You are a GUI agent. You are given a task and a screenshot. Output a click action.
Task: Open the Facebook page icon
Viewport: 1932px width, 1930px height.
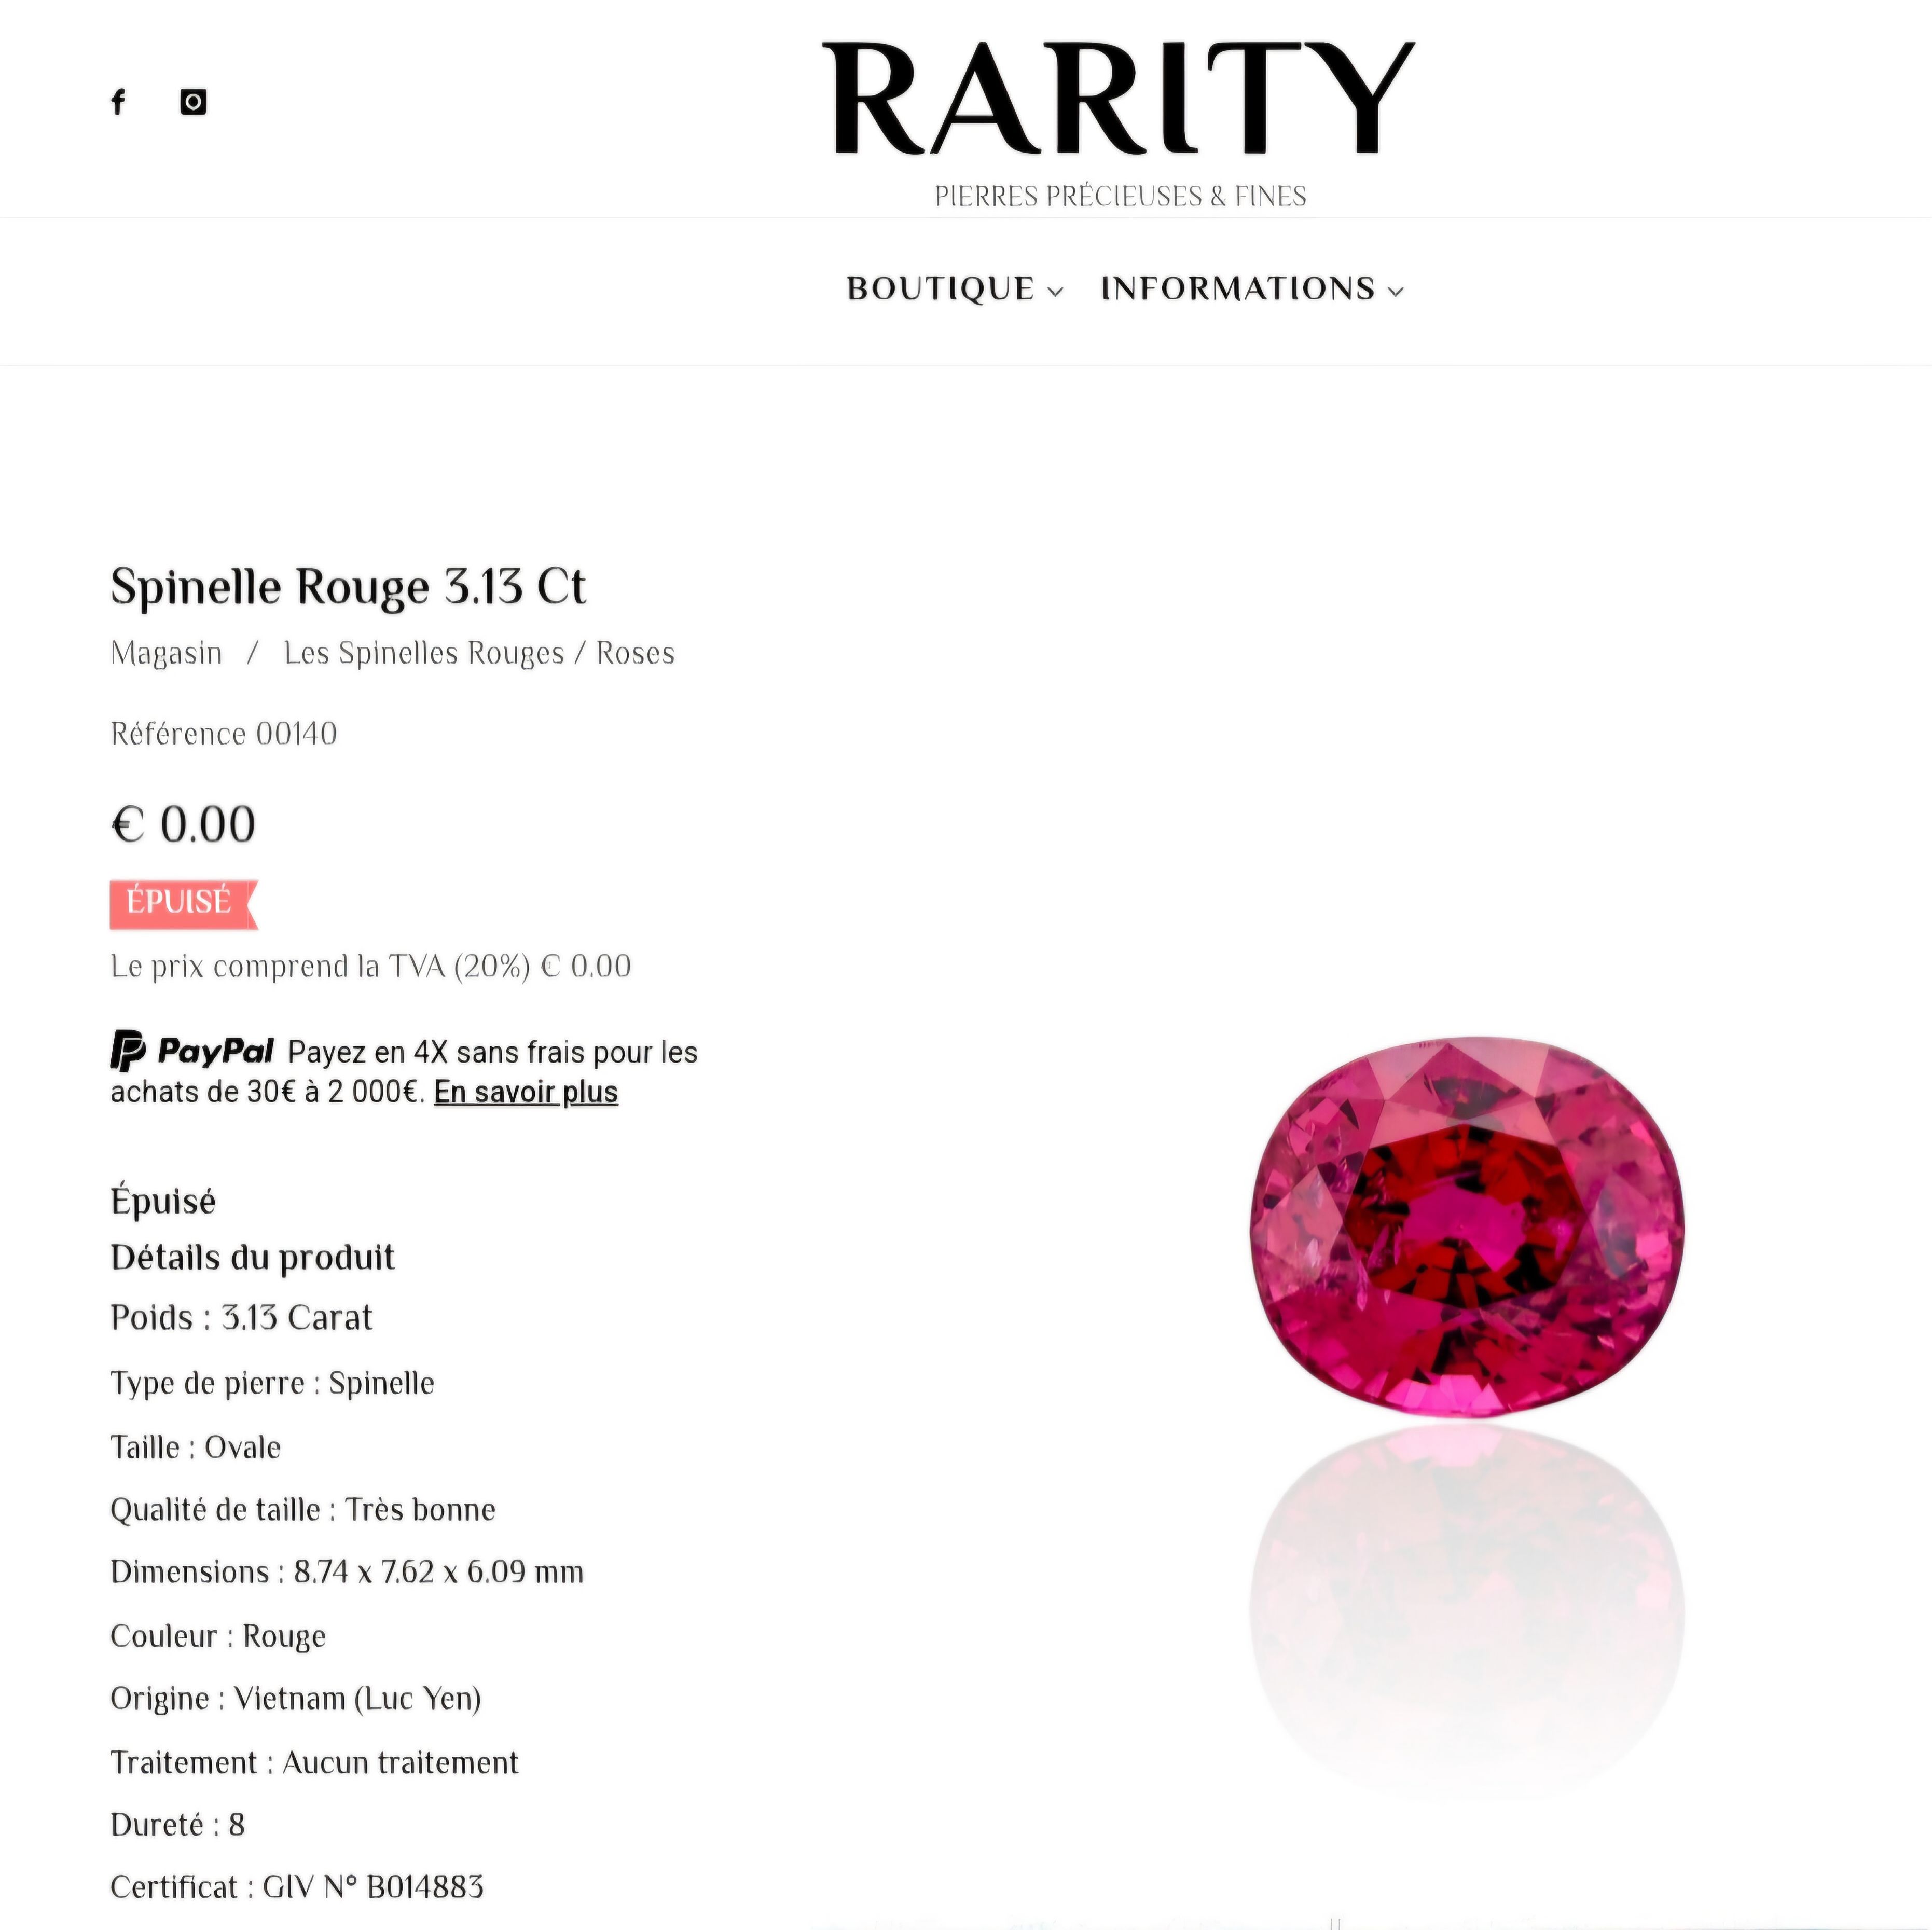click(118, 102)
